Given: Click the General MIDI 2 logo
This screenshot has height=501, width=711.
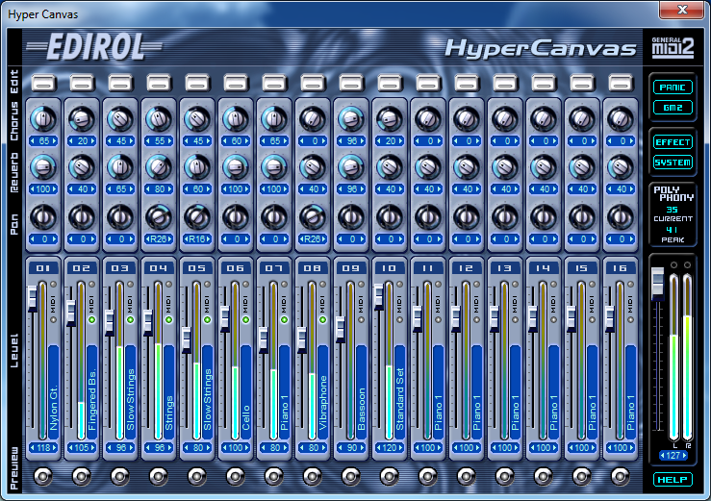Looking at the screenshot, I should coord(673,48).
